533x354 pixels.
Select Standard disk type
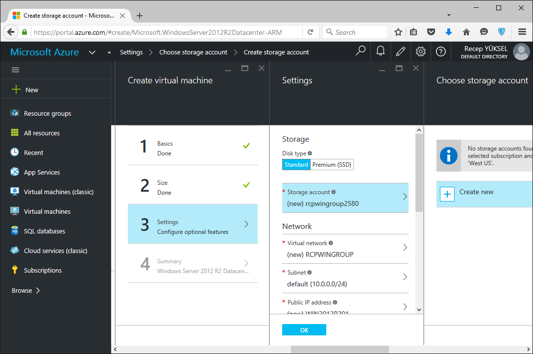[296, 165]
